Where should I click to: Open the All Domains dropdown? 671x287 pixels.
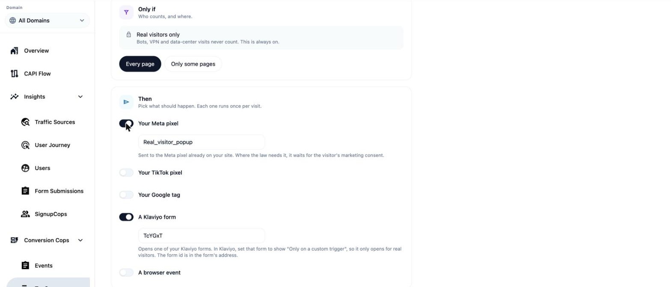48,21
